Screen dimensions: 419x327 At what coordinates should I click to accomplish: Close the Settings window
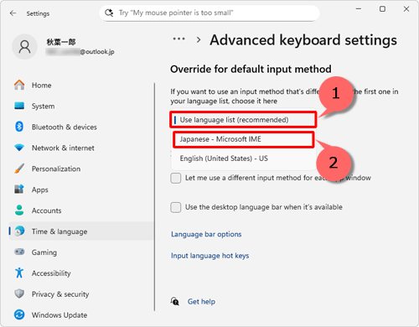point(406,9)
